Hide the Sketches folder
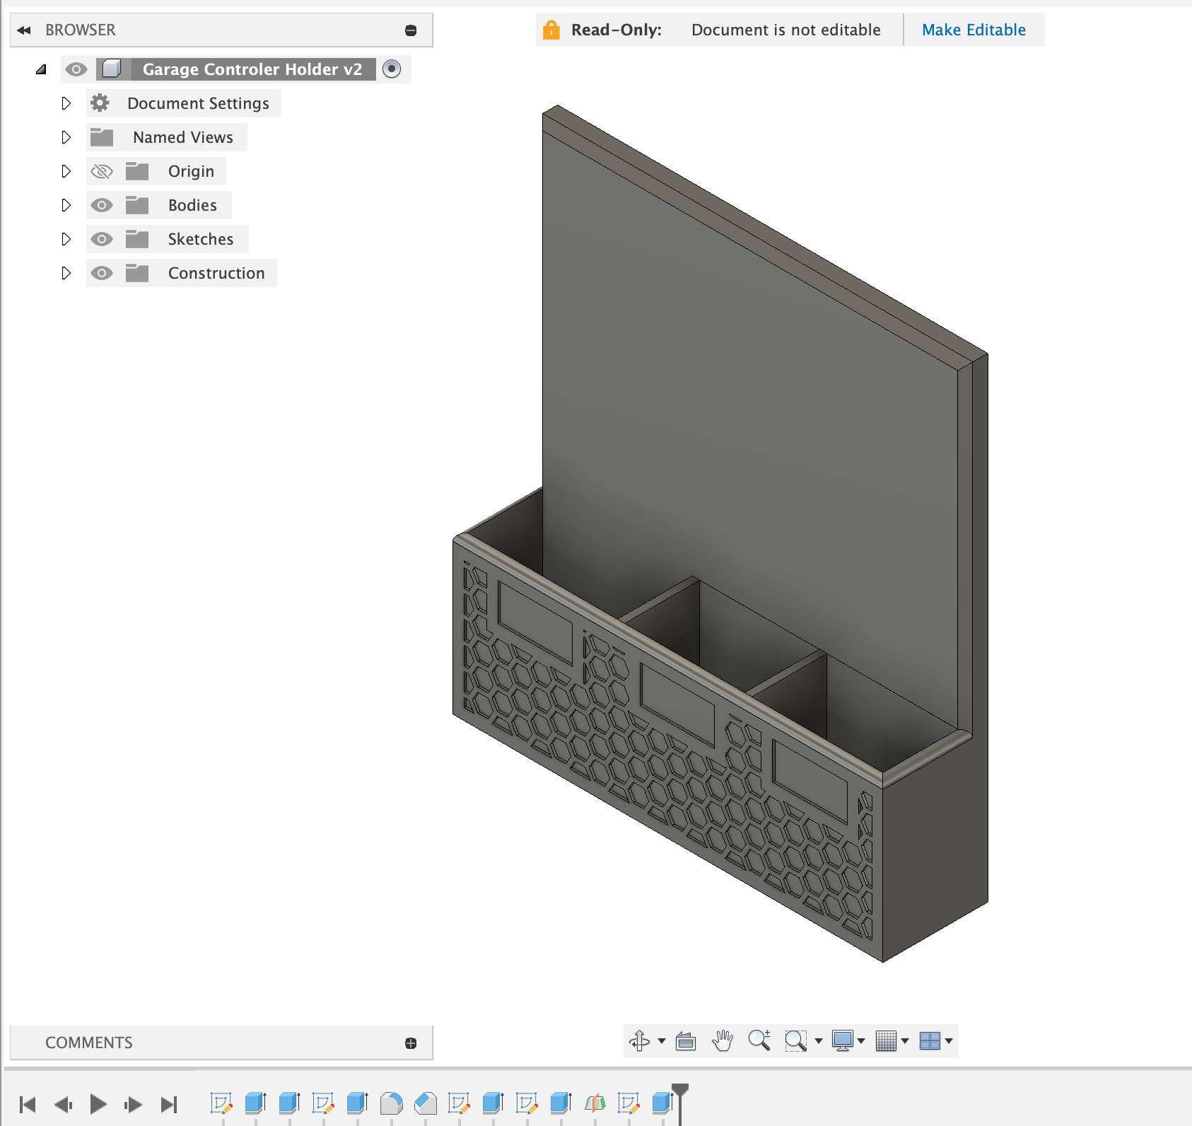Screen dimensions: 1192x1126 pyautogui.click(x=102, y=239)
